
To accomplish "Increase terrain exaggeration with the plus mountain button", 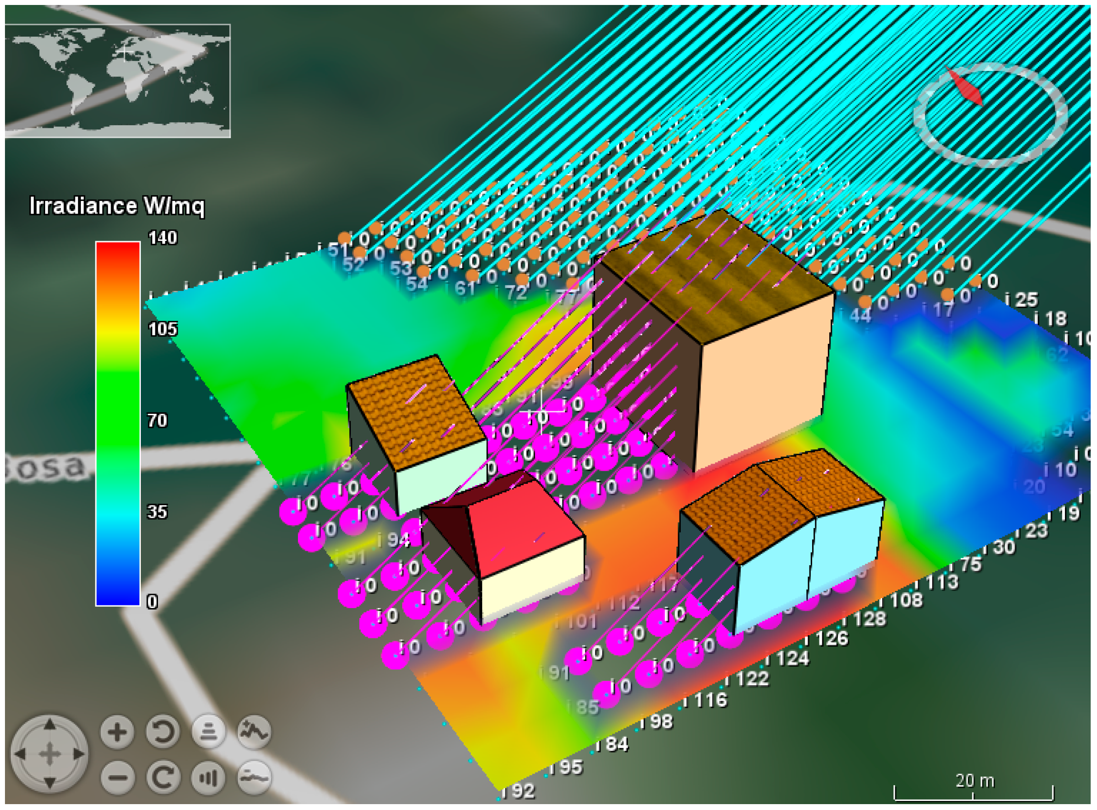I will tap(254, 733).
